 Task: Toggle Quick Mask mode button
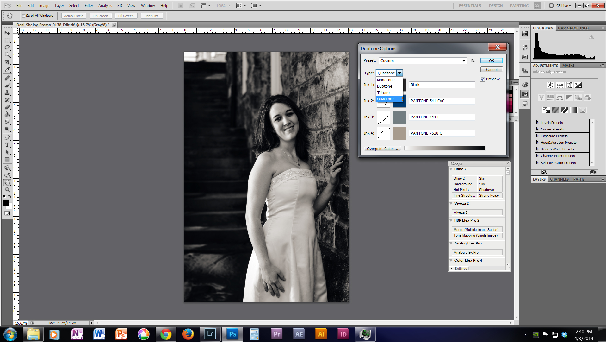click(7, 213)
